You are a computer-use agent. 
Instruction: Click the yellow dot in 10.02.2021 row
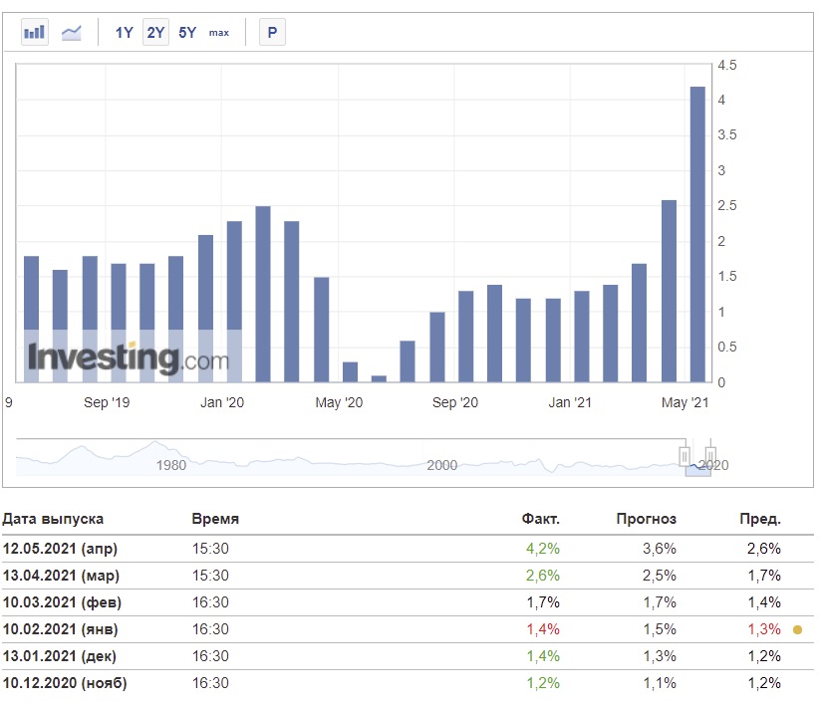[796, 629]
